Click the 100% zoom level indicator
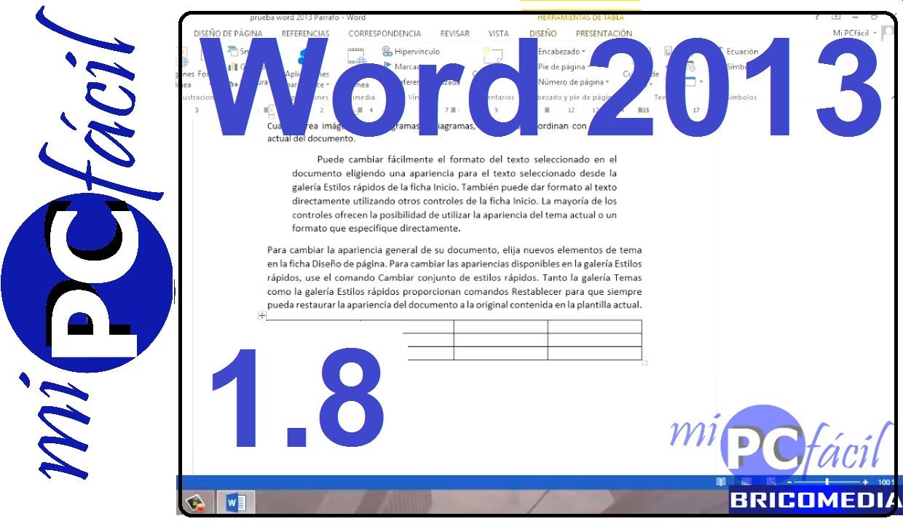Image resolution: width=903 pixels, height=524 pixels. [x=886, y=482]
